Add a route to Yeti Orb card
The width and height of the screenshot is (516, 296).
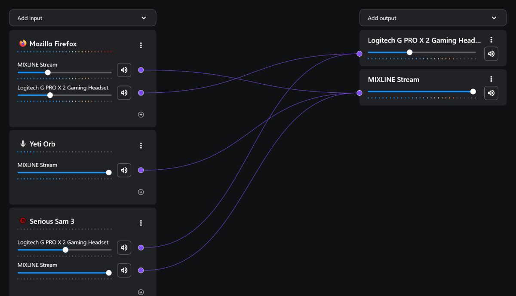coord(141,192)
